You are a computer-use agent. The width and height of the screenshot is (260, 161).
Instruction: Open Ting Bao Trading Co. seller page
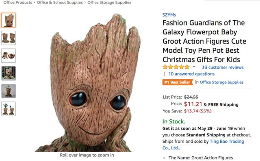tap(203, 145)
